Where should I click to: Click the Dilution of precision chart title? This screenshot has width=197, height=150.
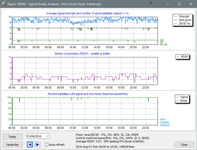[82, 54]
